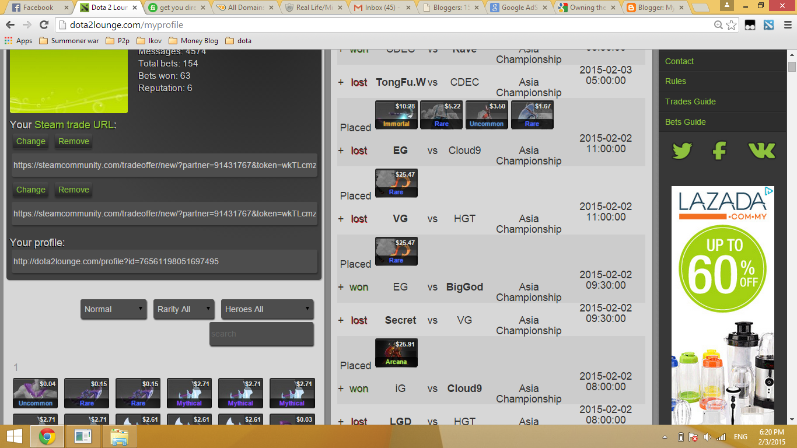Viewport: 797px width, 448px height.
Task: Open the Trades Guide link
Action: [x=690, y=101]
